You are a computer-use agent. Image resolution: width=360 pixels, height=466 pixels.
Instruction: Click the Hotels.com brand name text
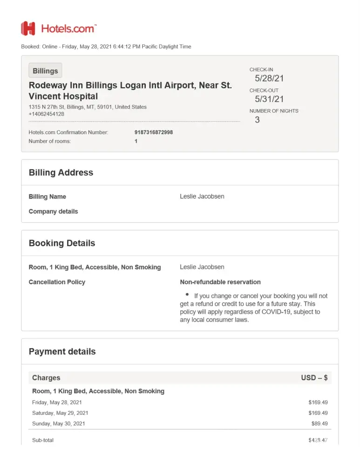68,28
